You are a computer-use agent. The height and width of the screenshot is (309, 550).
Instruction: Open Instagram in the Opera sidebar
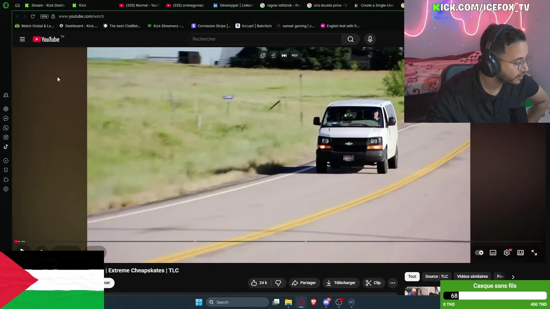(6, 137)
